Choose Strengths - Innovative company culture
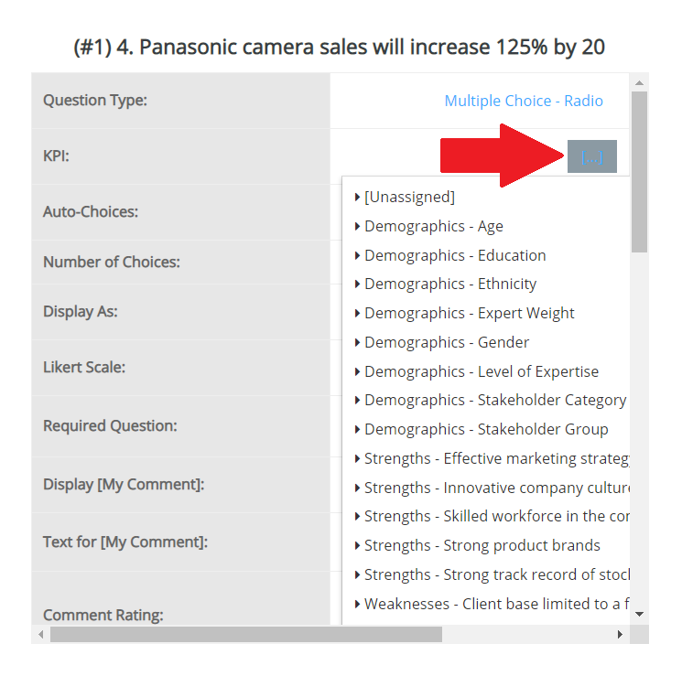Image resolution: width=682 pixels, height=676 pixels. pos(494,488)
